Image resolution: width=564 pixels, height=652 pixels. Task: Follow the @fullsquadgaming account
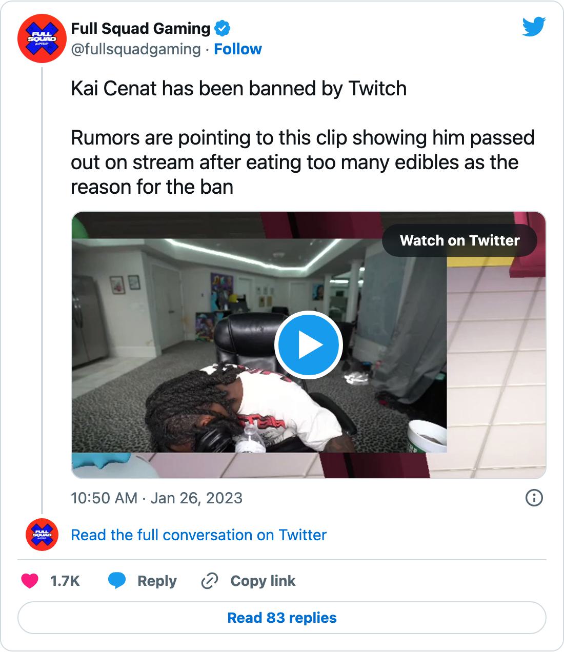pos(238,49)
